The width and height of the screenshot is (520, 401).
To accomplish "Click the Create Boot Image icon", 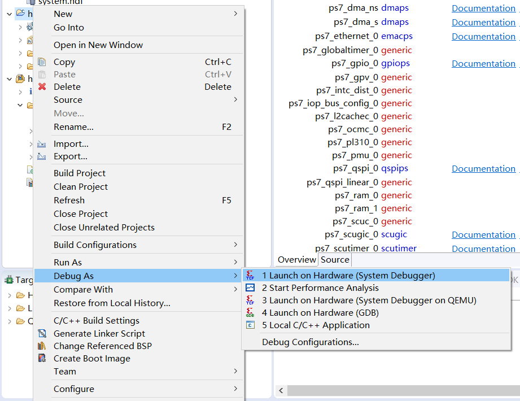I will tap(42, 359).
